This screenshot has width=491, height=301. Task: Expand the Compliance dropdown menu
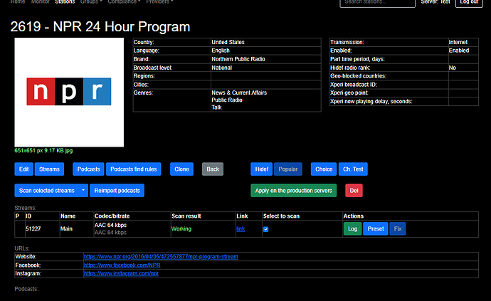point(124,2)
